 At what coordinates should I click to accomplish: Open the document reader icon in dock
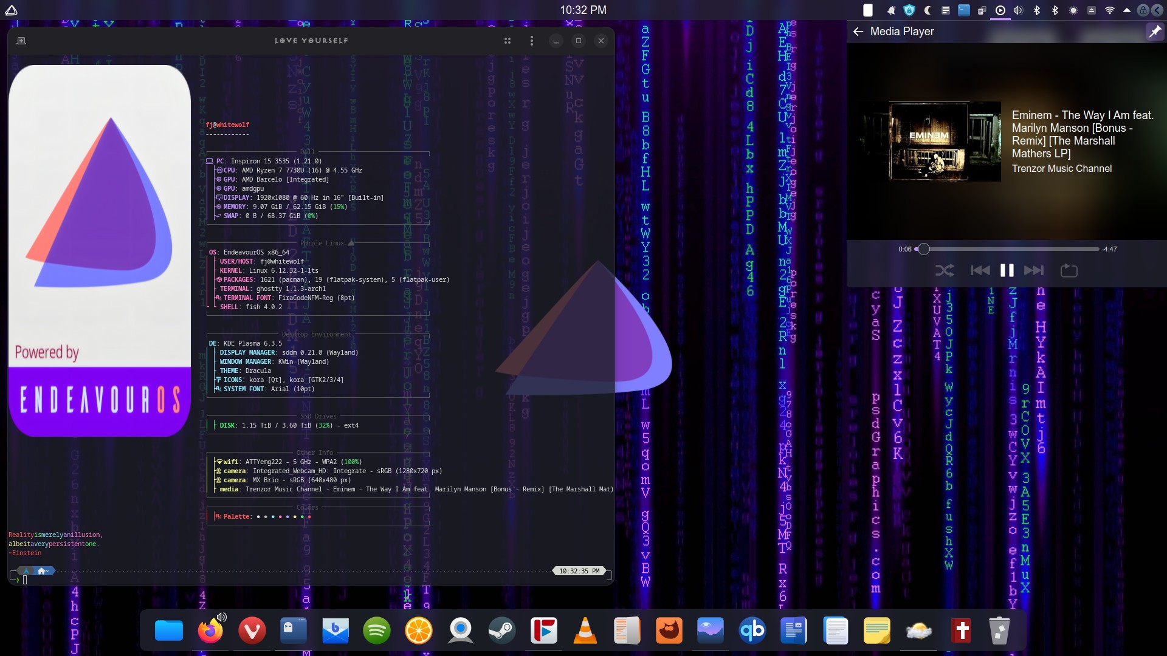pyautogui.click(x=627, y=631)
